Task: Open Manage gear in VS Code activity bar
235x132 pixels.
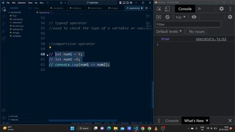Action: click(4, 118)
